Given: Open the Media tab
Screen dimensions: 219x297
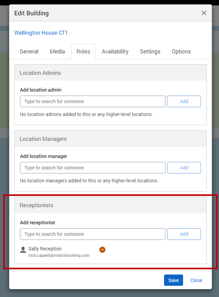Looking at the screenshot, I should point(57,51).
